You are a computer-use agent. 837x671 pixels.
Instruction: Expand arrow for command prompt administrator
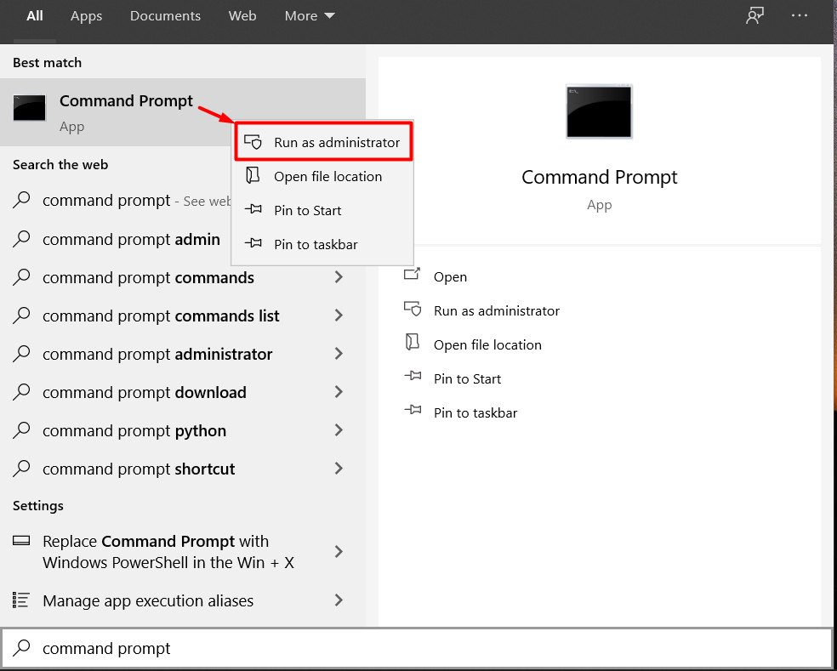(339, 354)
